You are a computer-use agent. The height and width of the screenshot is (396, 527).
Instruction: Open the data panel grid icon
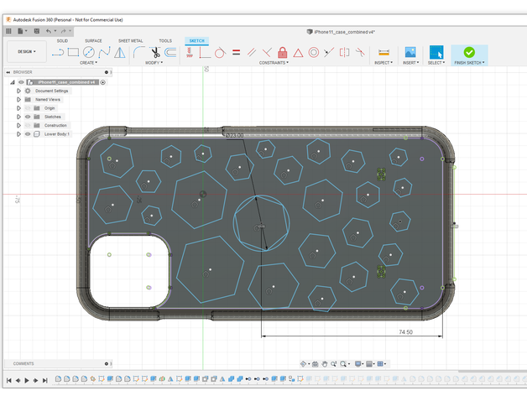point(8,31)
